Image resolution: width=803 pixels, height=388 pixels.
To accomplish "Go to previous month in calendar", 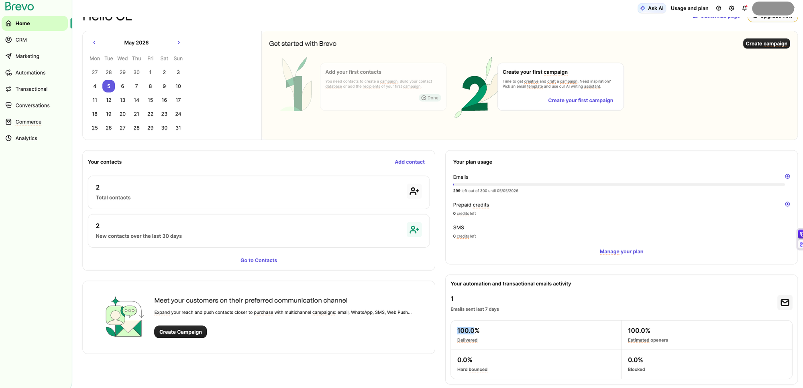I will point(94,42).
